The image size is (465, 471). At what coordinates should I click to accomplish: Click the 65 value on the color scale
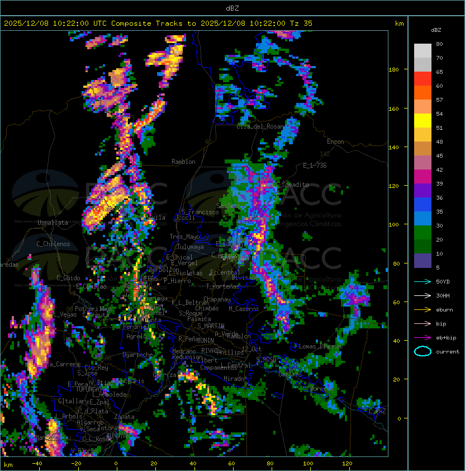(439, 72)
